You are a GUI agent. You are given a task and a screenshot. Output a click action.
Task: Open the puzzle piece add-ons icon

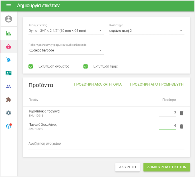(9, 100)
